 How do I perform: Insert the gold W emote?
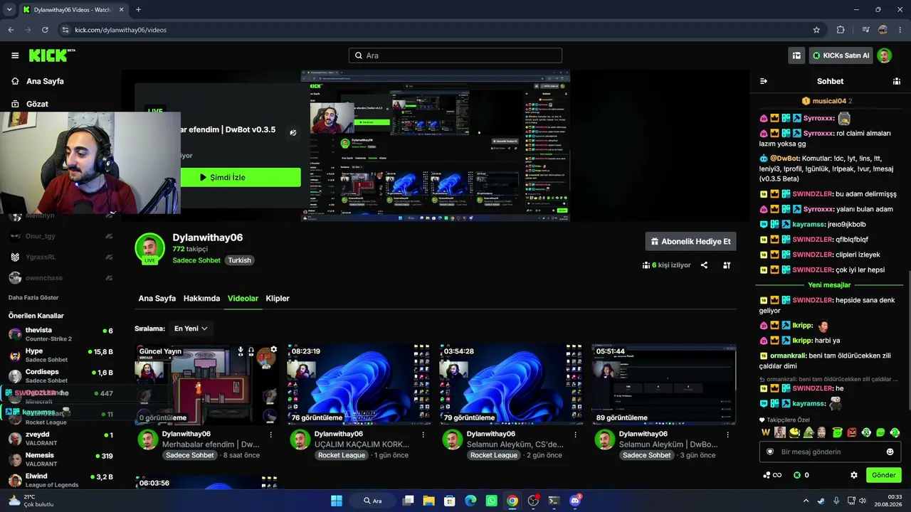[766, 432]
